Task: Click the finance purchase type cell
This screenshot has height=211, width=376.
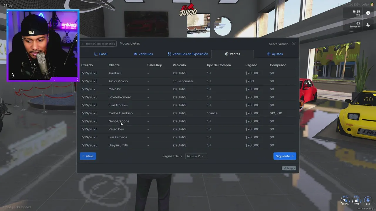Action: (212, 113)
